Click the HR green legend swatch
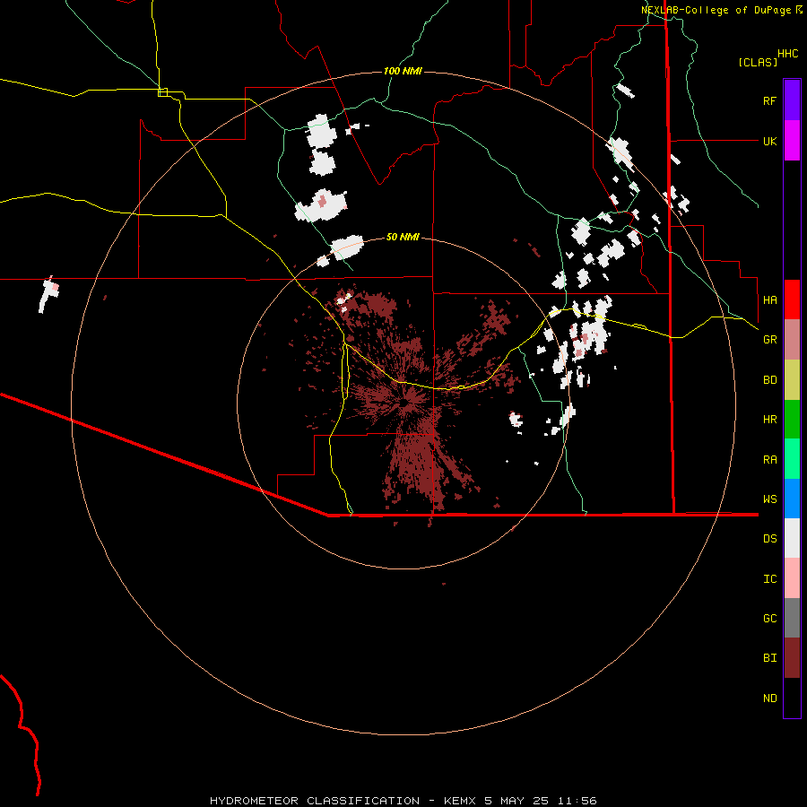The width and height of the screenshot is (807, 807). (x=792, y=420)
